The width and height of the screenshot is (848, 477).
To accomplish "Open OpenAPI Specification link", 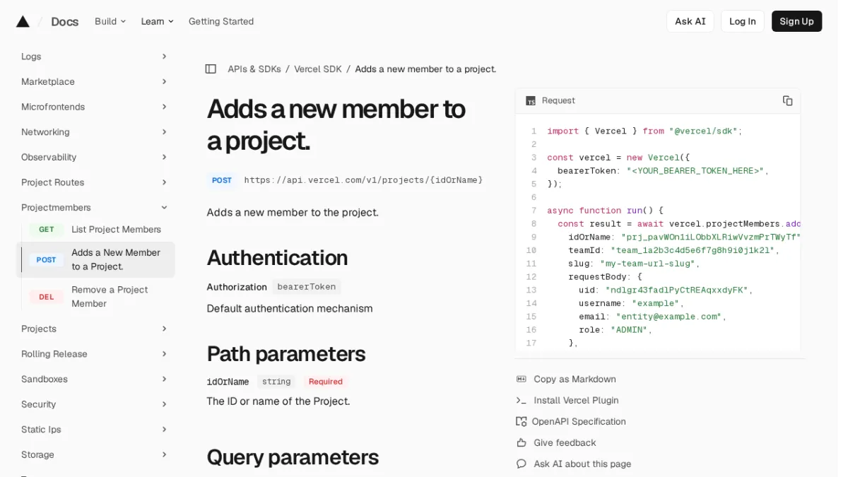I will [x=579, y=421].
